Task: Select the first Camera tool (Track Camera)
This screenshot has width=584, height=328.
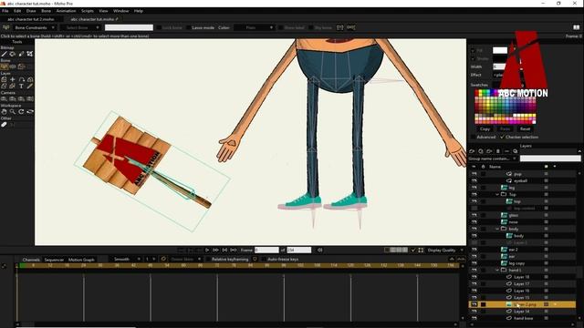Action: click(5, 99)
